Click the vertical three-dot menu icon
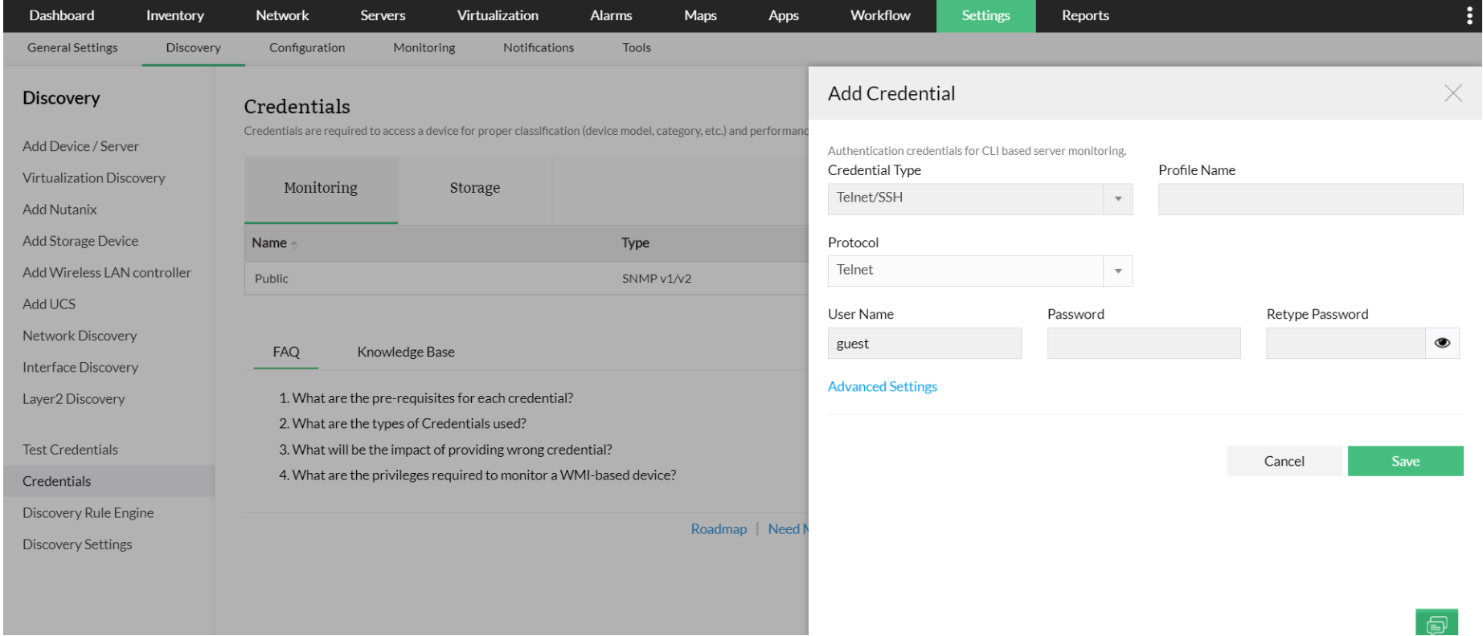The width and height of the screenshot is (1483, 636). pos(1469,16)
